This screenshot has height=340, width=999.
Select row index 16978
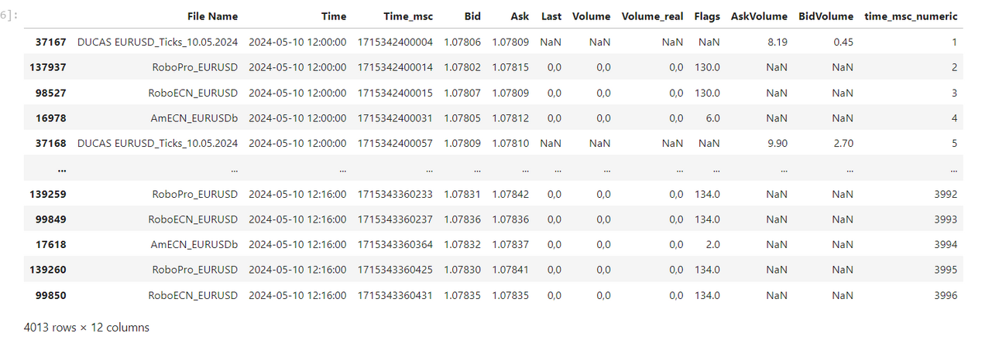pos(51,118)
